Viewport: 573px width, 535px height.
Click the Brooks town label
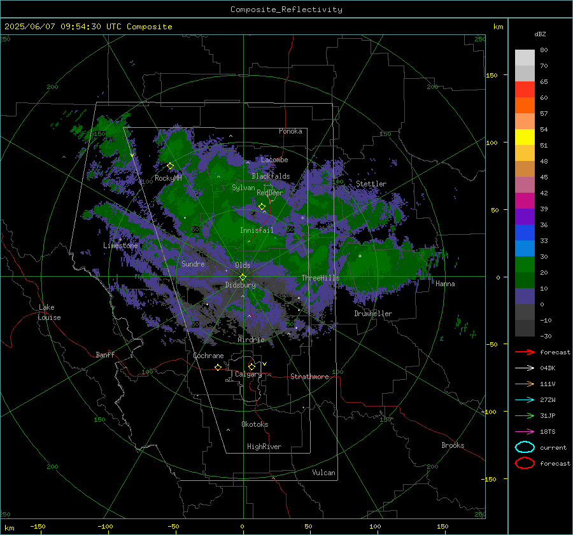[x=453, y=445]
